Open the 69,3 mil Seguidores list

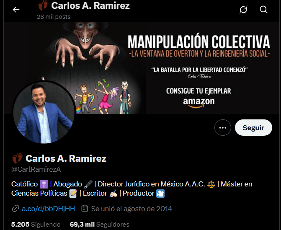click(100, 225)
